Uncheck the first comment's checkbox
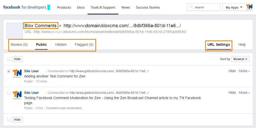Image resolution: width=256 pixels, height=128 pixels. click(x=9, y=71)
